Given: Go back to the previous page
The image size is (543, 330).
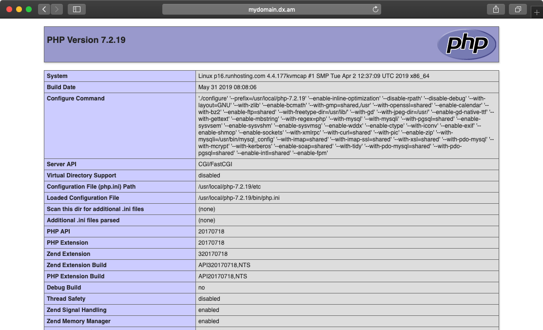Looking at the screenshot, I should [44, 9].
